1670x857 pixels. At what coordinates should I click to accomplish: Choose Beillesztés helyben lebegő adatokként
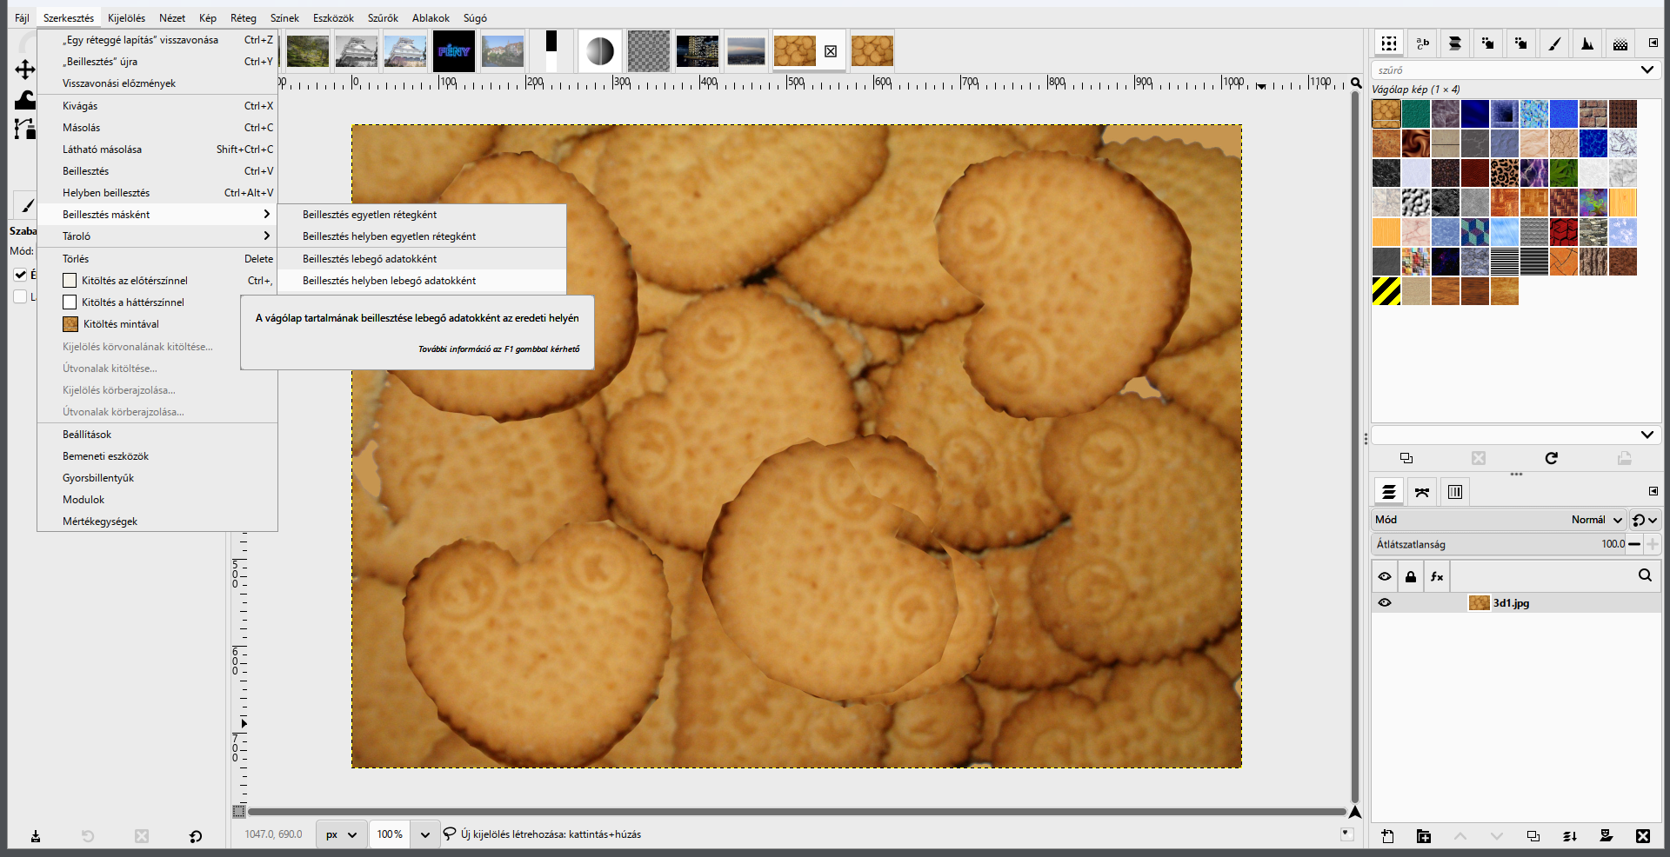tap(422, 281)
